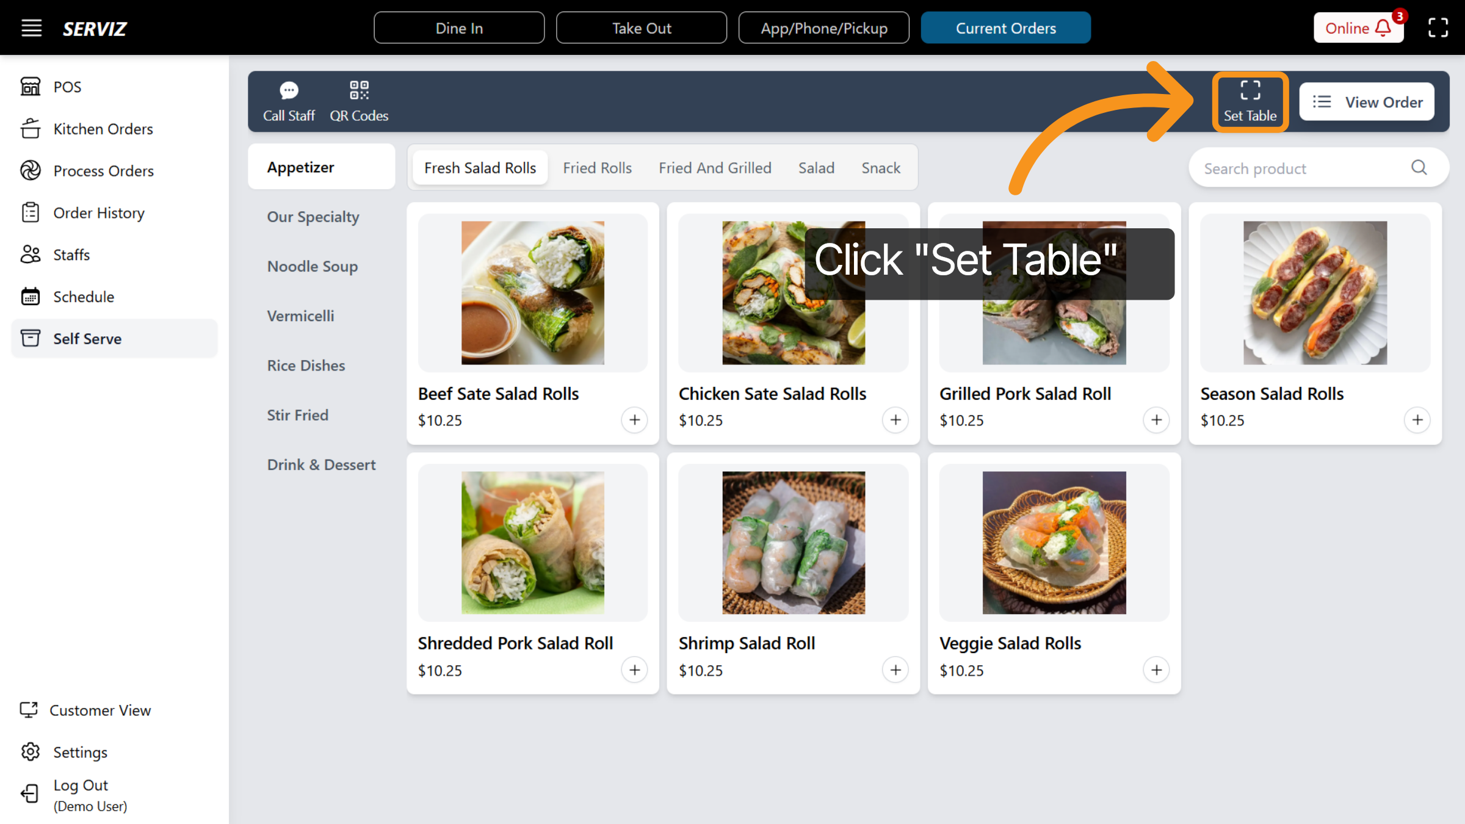The width and height of the screenshot is (1465, 824).
Task: Click the Take Out button
Action: [641, 28]
